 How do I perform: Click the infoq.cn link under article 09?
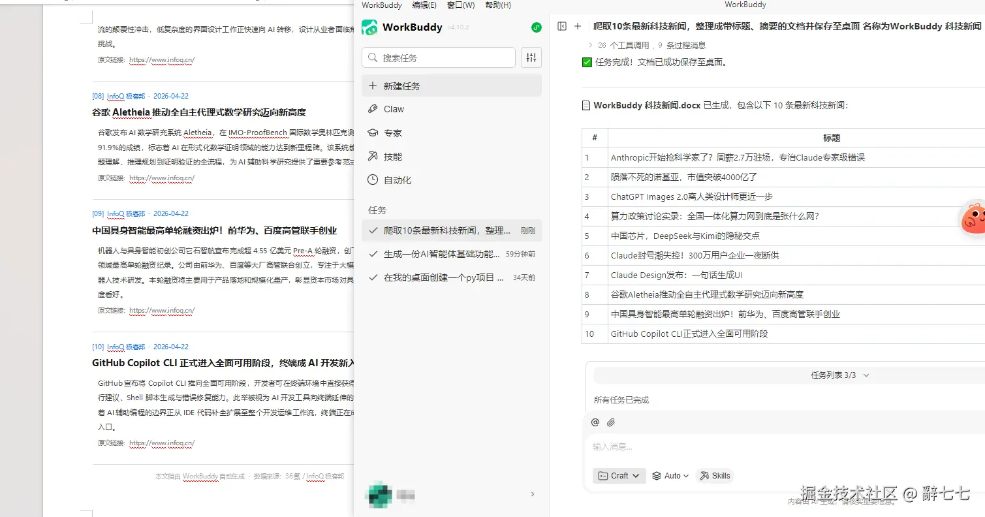pyautogui.click(x=162, y=311)
